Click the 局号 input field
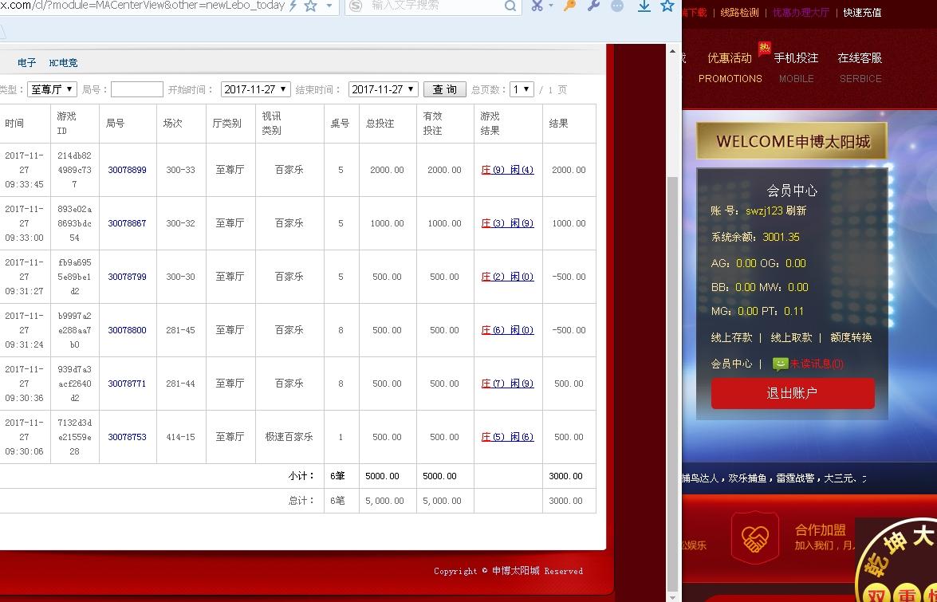937x602 pixels. pyautogui.click(x=136, y=89)
